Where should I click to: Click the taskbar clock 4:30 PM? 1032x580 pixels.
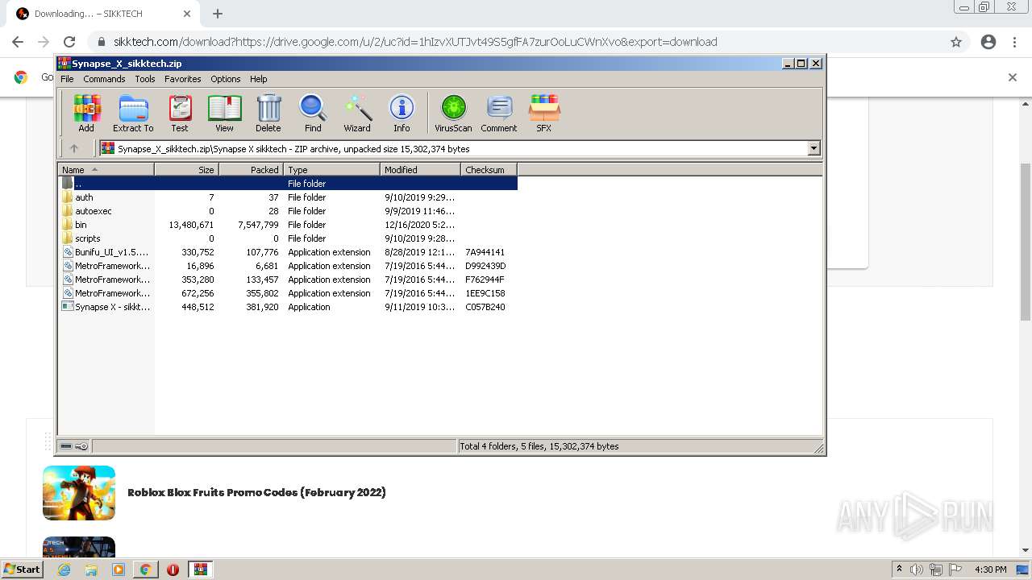[x=991, y=570]
